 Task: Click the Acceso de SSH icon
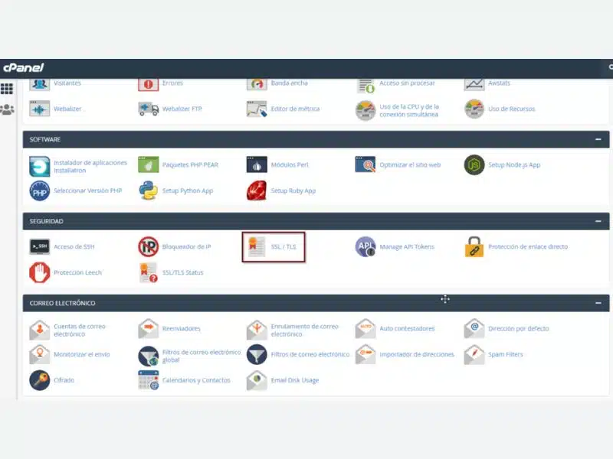click(x=39, y=246)
